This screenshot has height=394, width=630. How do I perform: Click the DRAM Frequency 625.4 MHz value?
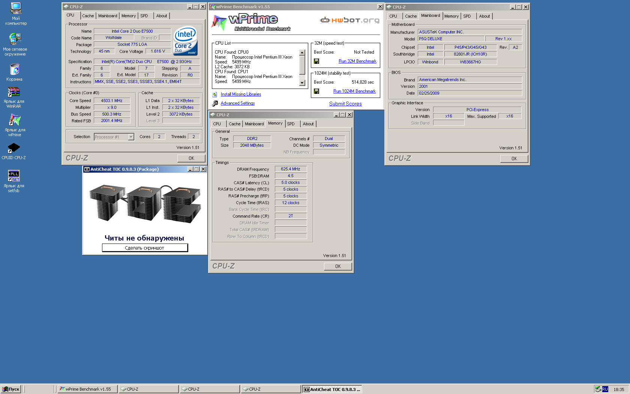point(291,169)
